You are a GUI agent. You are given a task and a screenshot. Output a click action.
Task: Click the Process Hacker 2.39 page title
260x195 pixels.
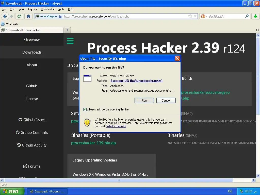point(166,48)
